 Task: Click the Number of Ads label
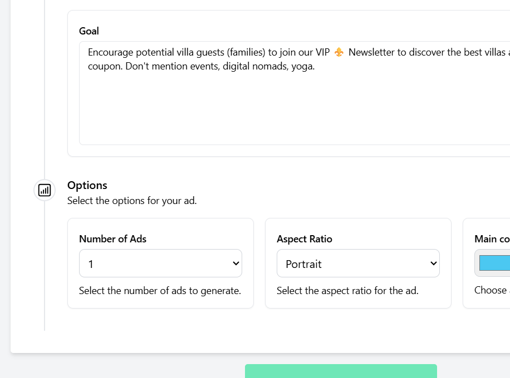(x=112, y=239)
